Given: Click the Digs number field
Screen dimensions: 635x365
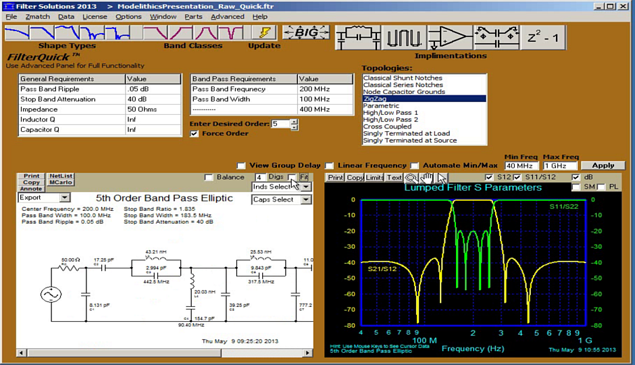Looking at the screenshot, I should pos(260,177).
